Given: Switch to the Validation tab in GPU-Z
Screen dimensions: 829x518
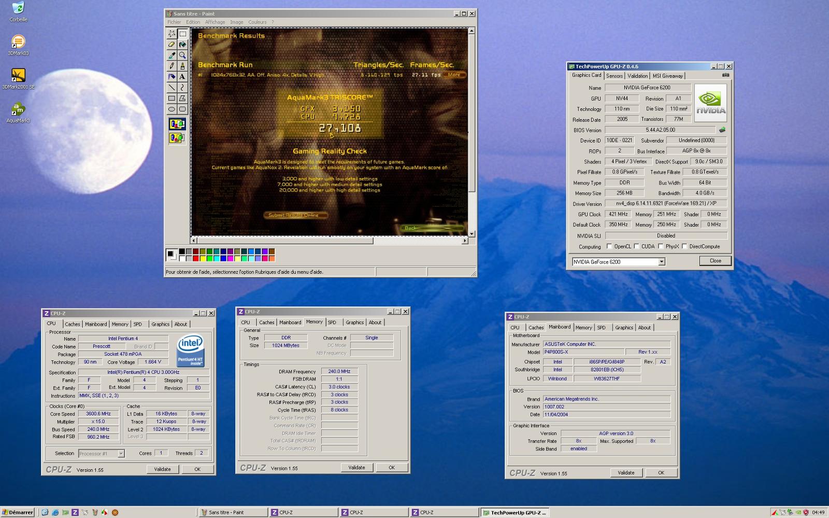Looking at the screenshot, I should point(638,76).
